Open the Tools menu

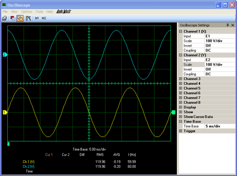pyautogui.click(x=39, y=12)
